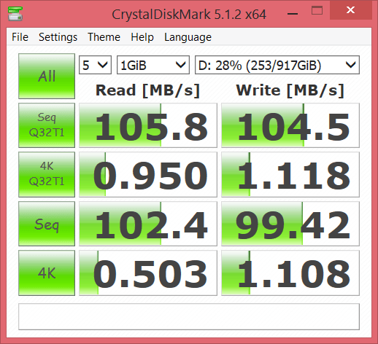Viewport: 378px width, 344px height.
Task: Click the Read [MB/s] column header
Action: point(147,90)
